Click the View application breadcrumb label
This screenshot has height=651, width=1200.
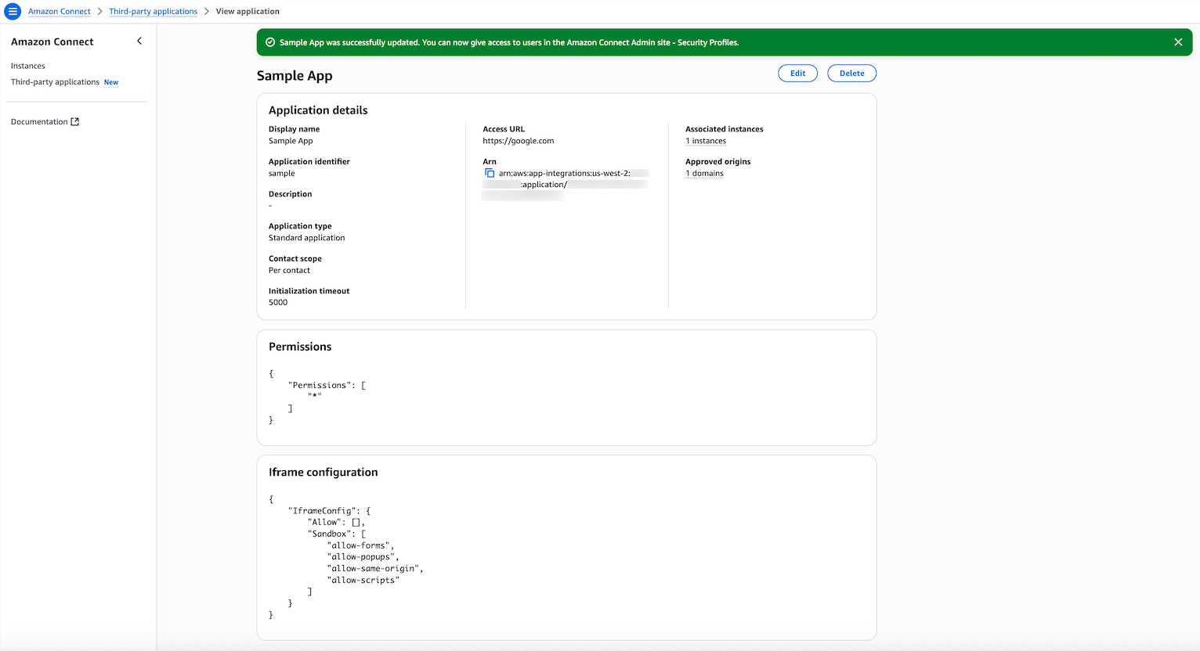247,11
